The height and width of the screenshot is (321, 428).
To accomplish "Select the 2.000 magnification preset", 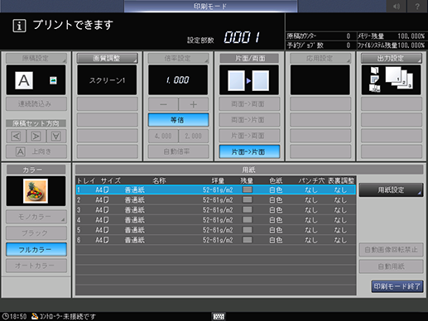I will click(x=194, y=136).
